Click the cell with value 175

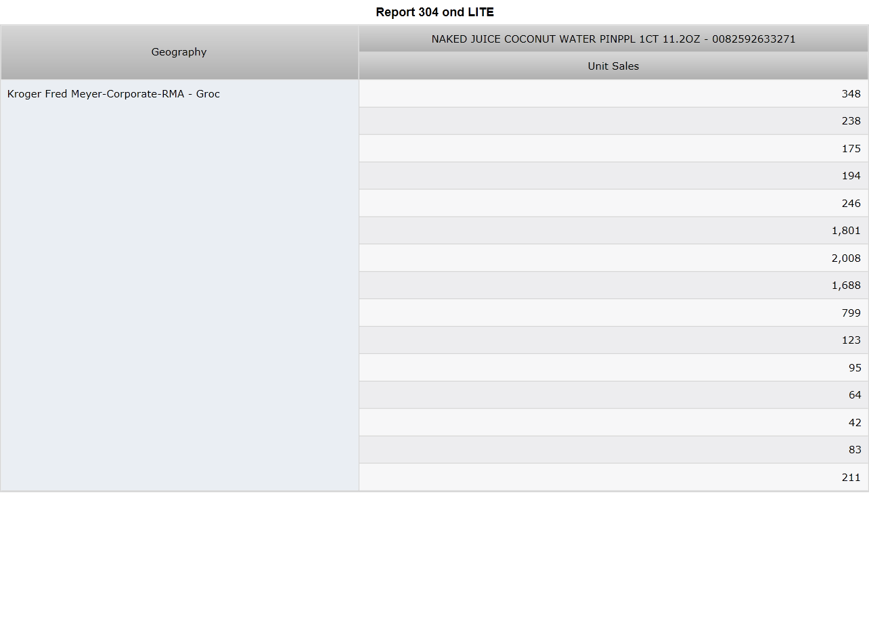[x=613, y=149]
